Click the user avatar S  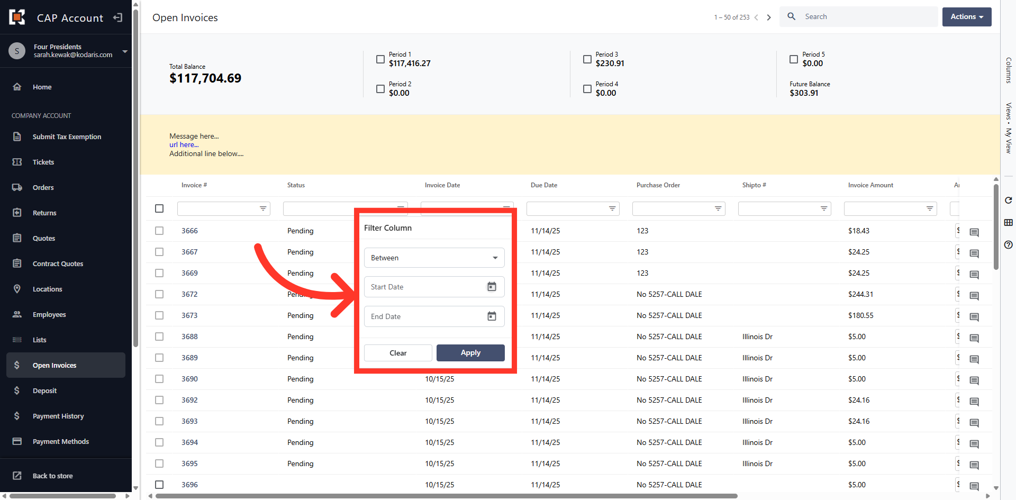tap(17, 51)
